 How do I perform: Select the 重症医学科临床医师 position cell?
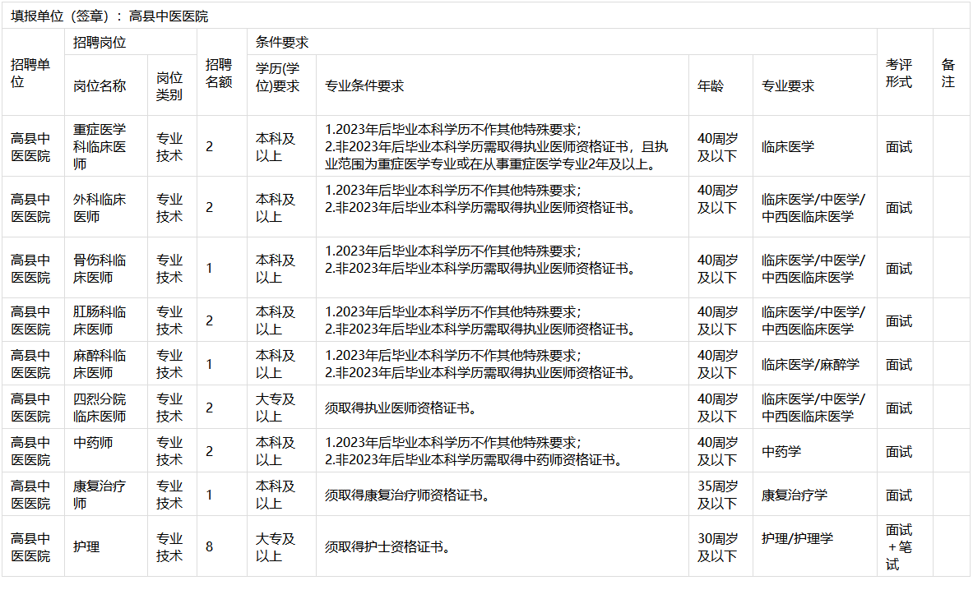(100, 146)
